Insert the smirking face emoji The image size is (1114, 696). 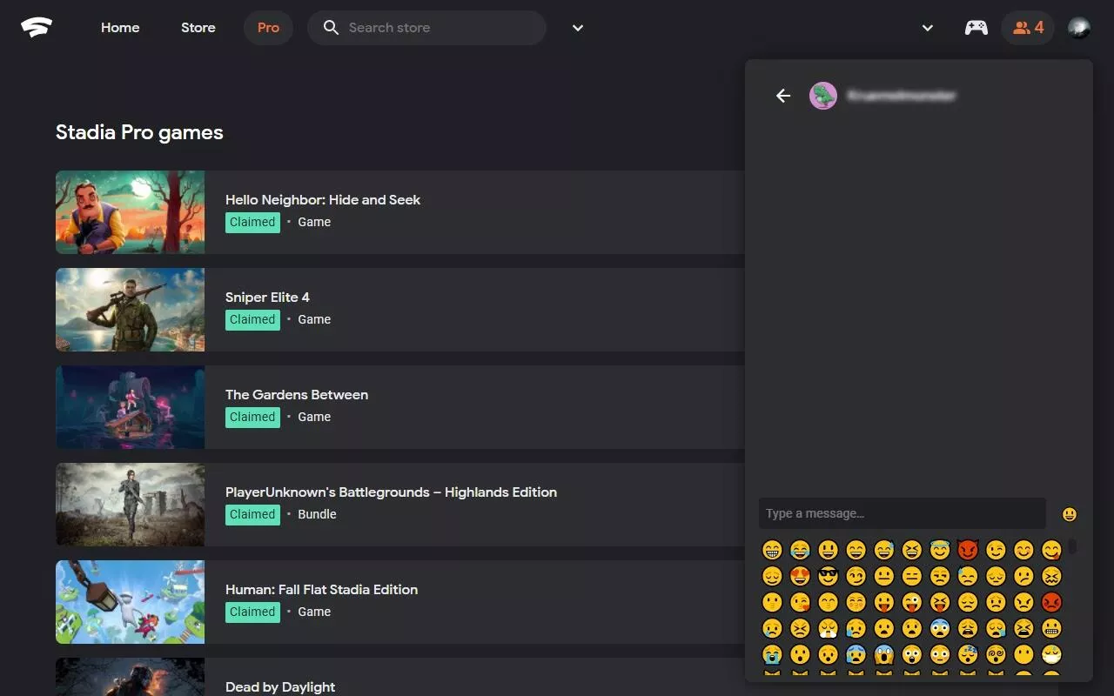(x=856, y=576)
